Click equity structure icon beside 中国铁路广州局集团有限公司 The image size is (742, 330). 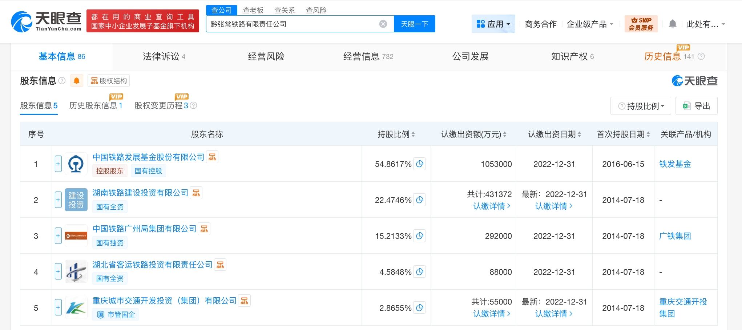204,229
